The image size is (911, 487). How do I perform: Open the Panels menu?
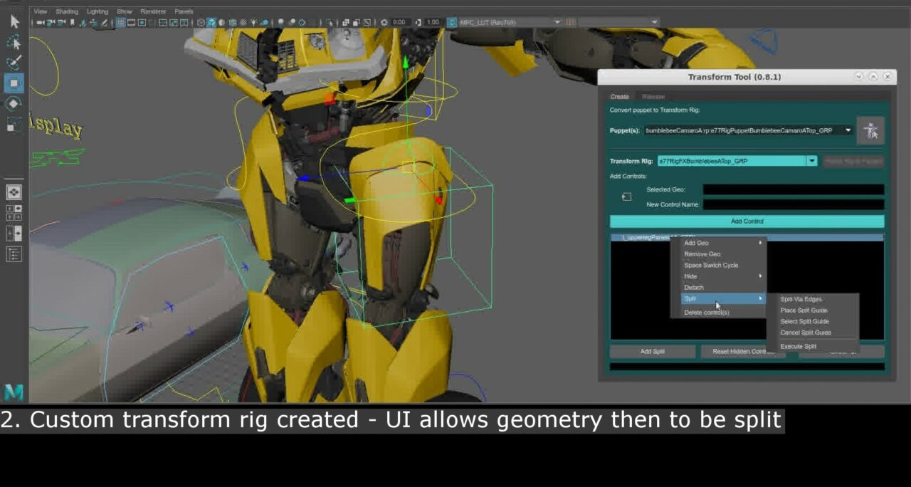pos(184,11)
